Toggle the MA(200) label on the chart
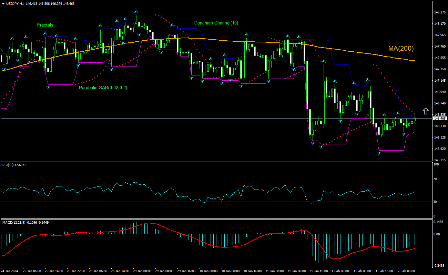 [x=401, y=49]
